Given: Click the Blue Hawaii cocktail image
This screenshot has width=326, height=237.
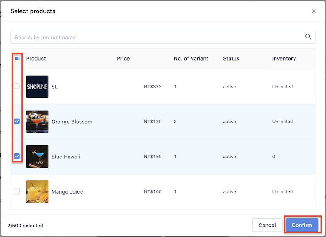Looking at the screenshot, I should click(37, 157).
